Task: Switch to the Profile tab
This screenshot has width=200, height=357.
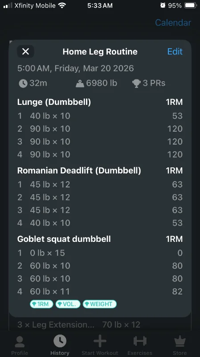Action: click(20, 345)
